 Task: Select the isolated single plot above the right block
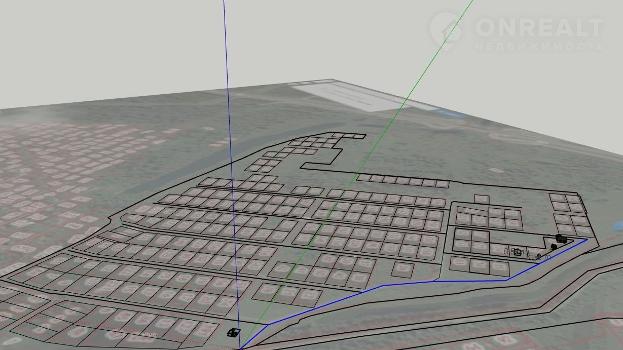click(x=482, y=199)
